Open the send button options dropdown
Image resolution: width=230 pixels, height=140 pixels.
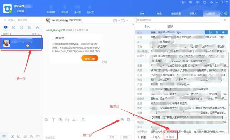129,137
